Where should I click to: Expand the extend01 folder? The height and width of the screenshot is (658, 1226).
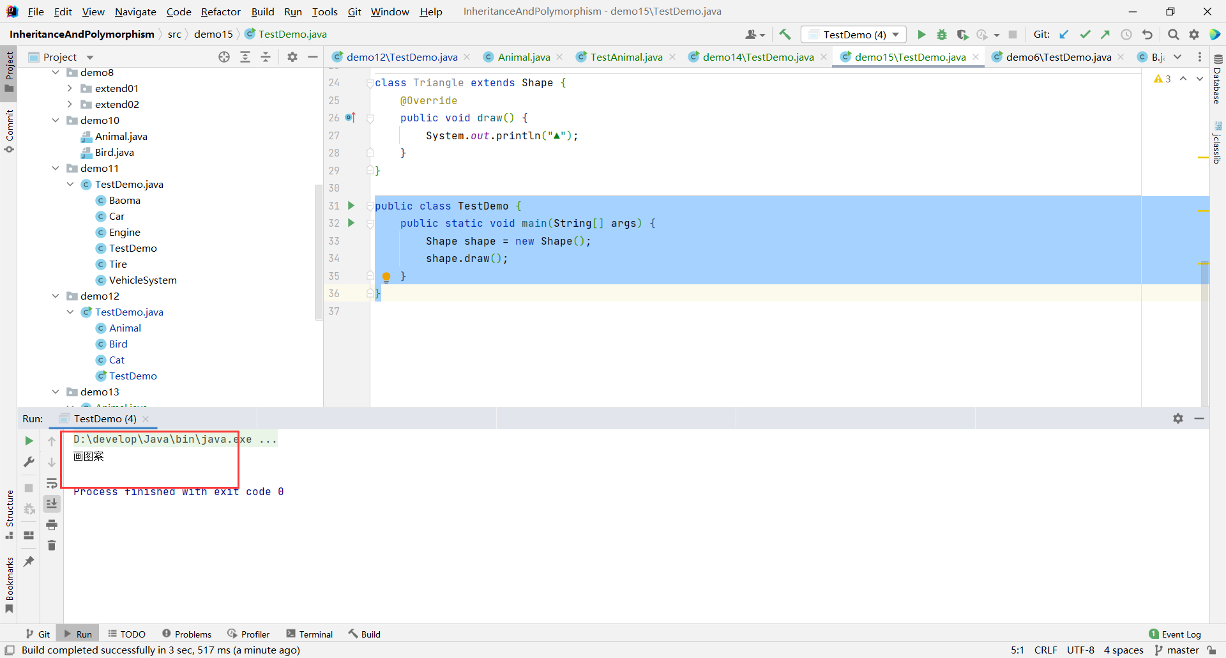pos(70,88)
